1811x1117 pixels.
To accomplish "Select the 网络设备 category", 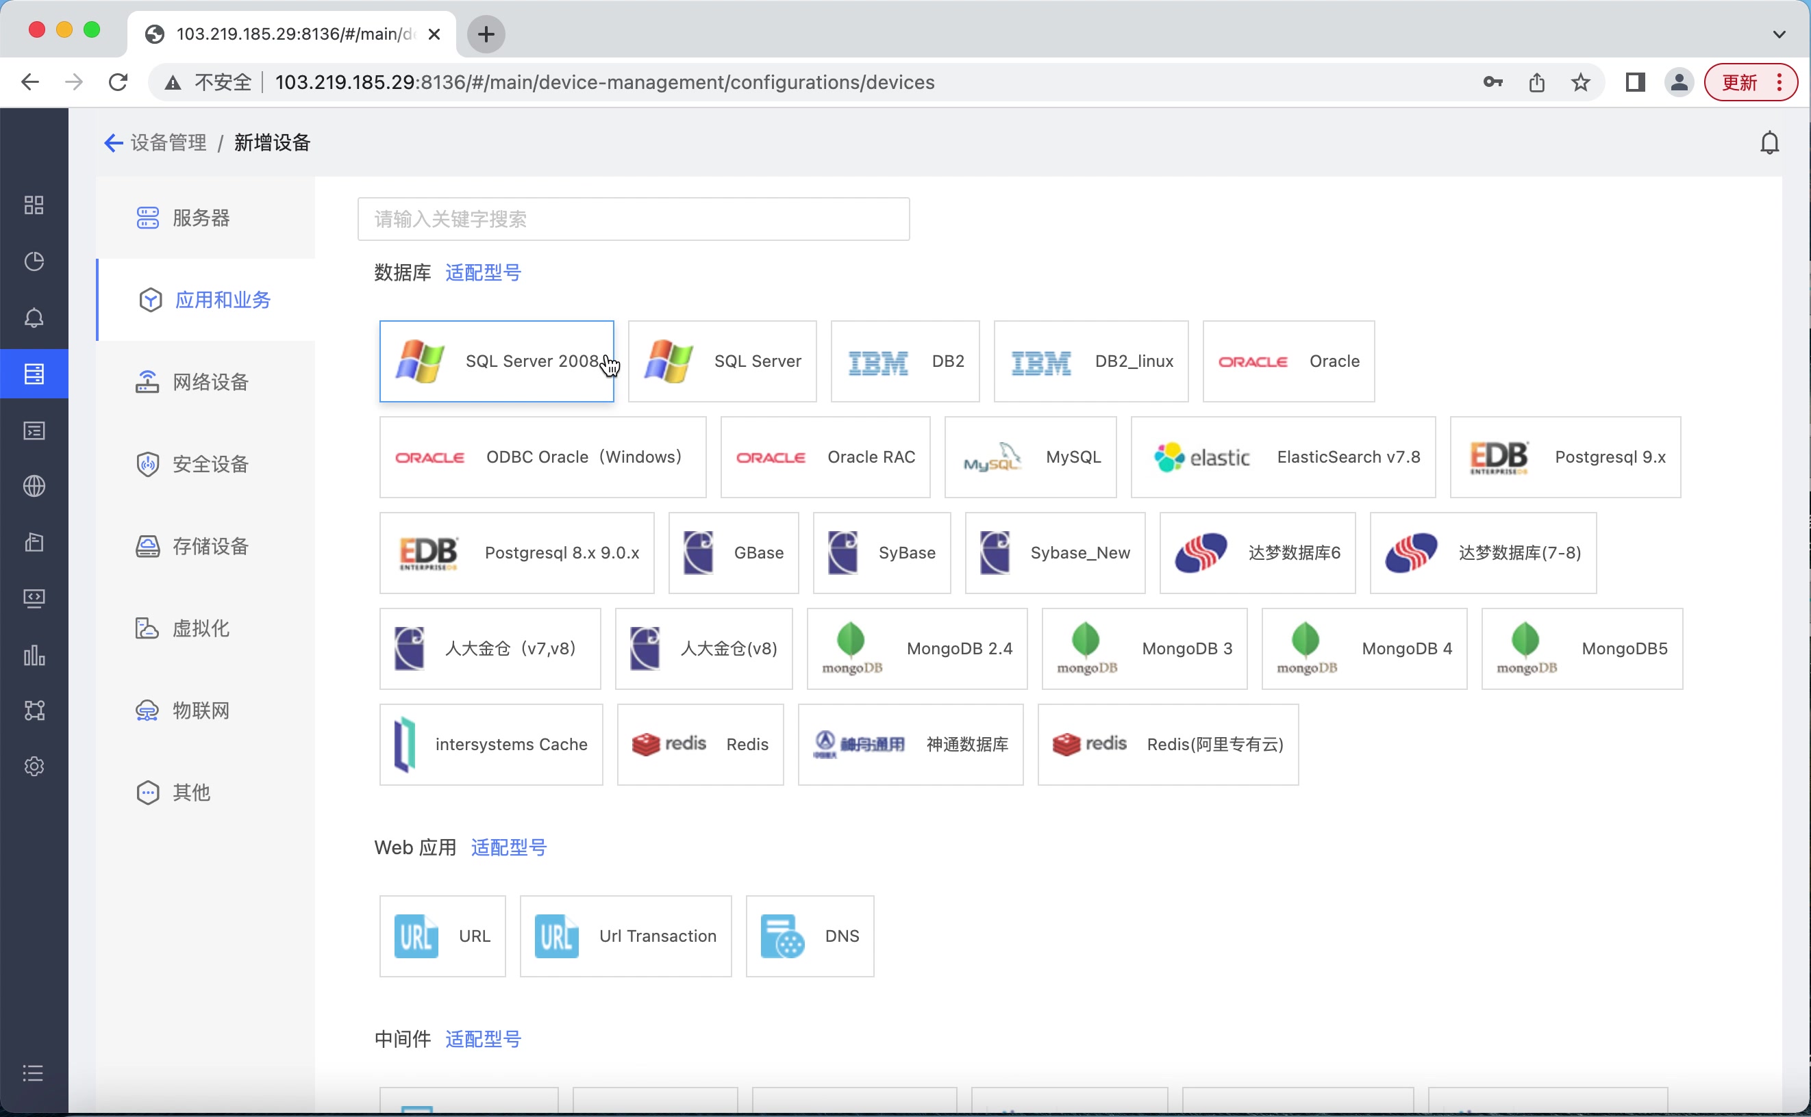I will click(205, 382).
